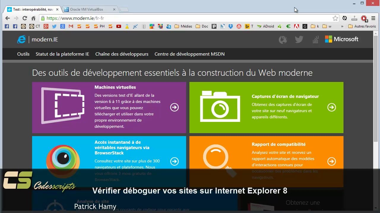380x213 pixels.
Task: Click the Microsoft logo
Action: [342, 39]
